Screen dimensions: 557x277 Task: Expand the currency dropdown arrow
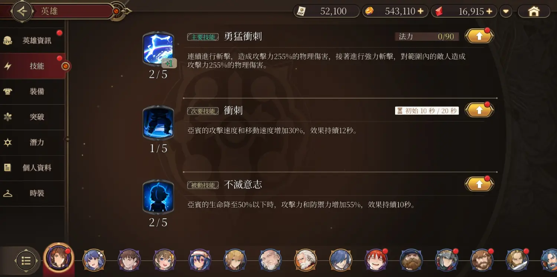[506, 11]
